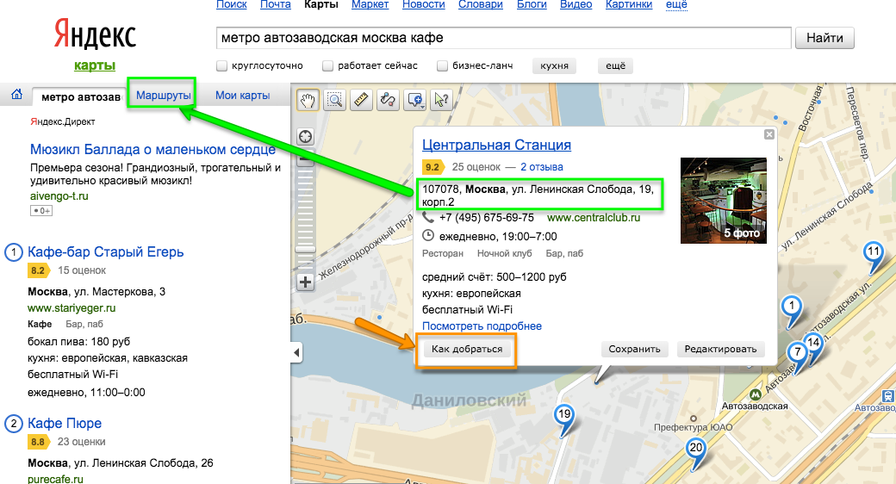896x484 pixels.
Task: Click the Как добраться button
Action: (x=467, y=349)
